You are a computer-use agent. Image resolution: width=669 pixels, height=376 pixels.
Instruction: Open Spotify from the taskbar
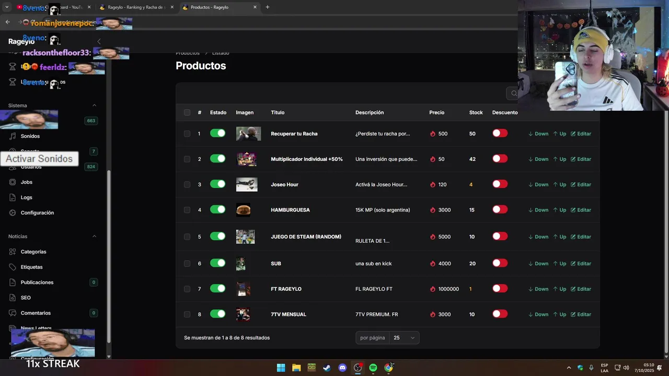[x=373, y=368]
